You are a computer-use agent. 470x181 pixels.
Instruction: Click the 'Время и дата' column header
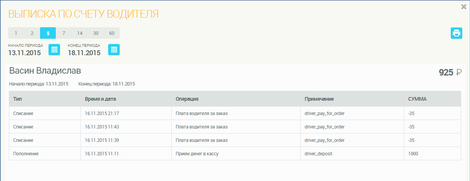(100, 99)
